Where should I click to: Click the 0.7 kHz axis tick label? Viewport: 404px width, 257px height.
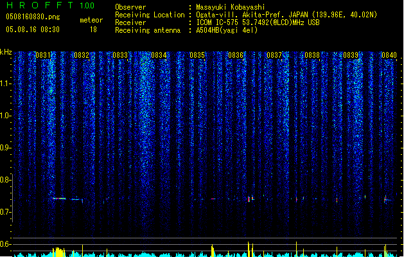6,212
